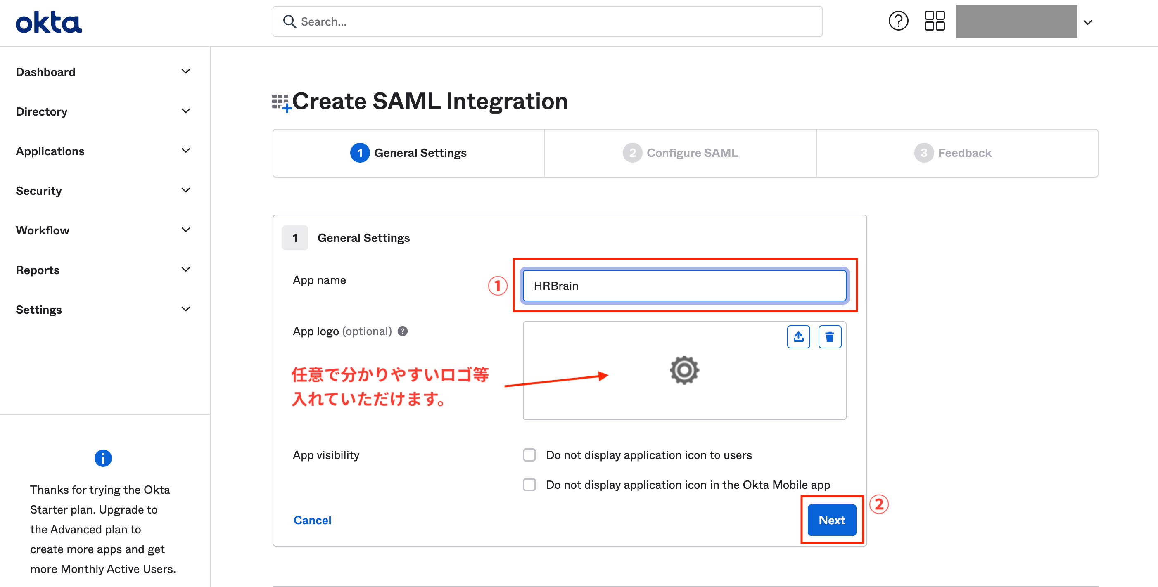Expand the Applications menu chevron
This screenshot has height=587, width=1158.
(x=186, y=151)
